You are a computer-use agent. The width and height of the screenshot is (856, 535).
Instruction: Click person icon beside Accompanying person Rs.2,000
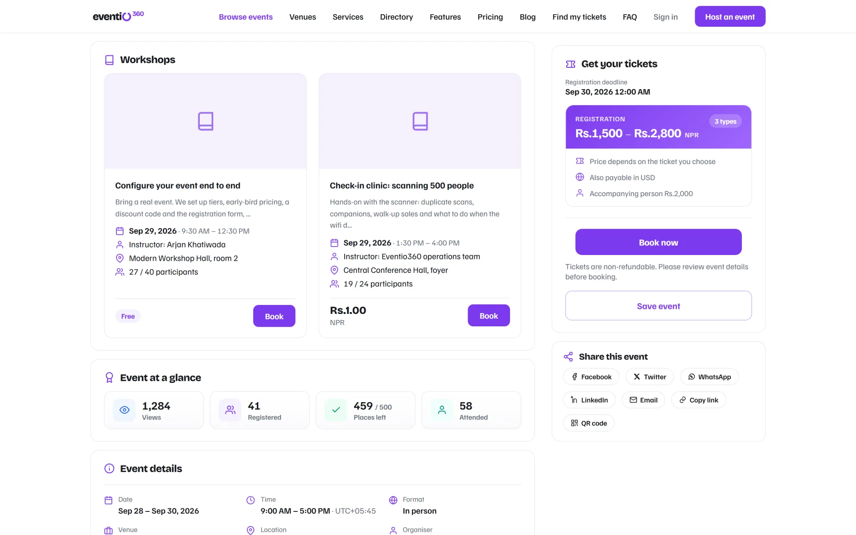(x=580, y=193)
